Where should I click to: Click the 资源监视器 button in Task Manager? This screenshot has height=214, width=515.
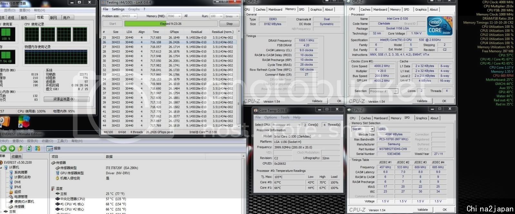[66, 99]
